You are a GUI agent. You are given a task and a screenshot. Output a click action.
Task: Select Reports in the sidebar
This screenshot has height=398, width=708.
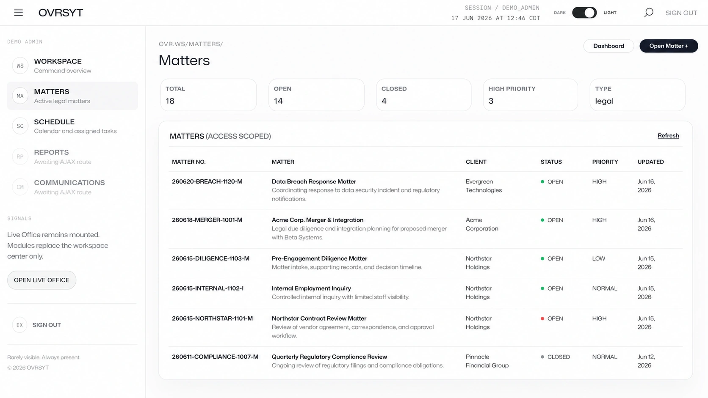pyautogui.click(x=72, y=156)
